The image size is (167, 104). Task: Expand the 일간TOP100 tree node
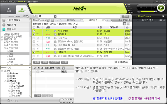(x=5, y=42)
